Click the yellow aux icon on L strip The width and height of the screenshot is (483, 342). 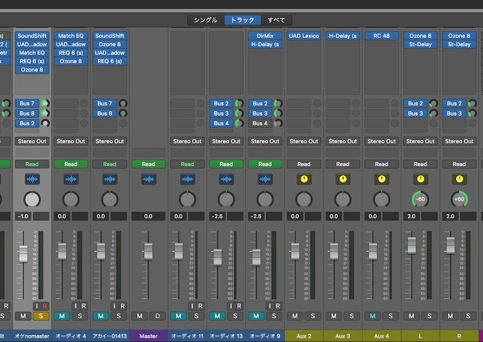[x=420, y=179]
